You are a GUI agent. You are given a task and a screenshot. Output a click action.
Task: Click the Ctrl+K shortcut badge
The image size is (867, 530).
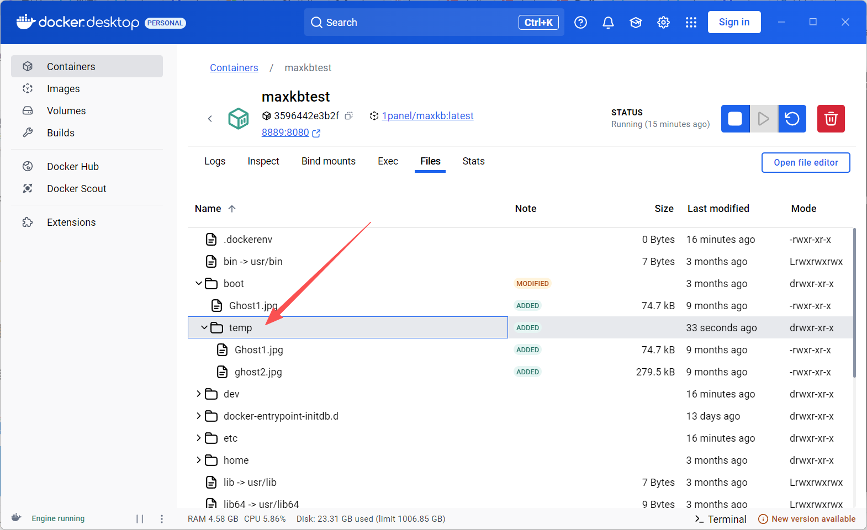pyautogui.click(x=538, y=22)
